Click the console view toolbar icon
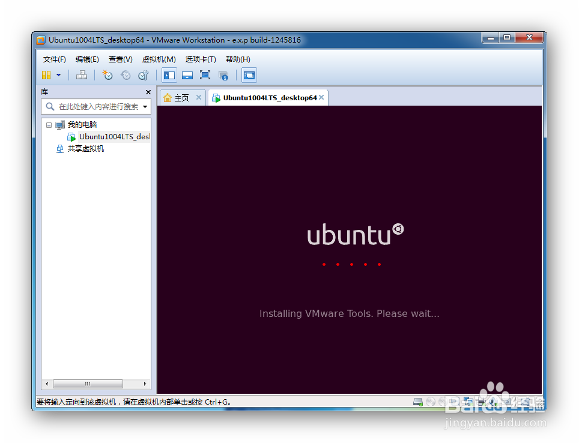 [249, 75]
